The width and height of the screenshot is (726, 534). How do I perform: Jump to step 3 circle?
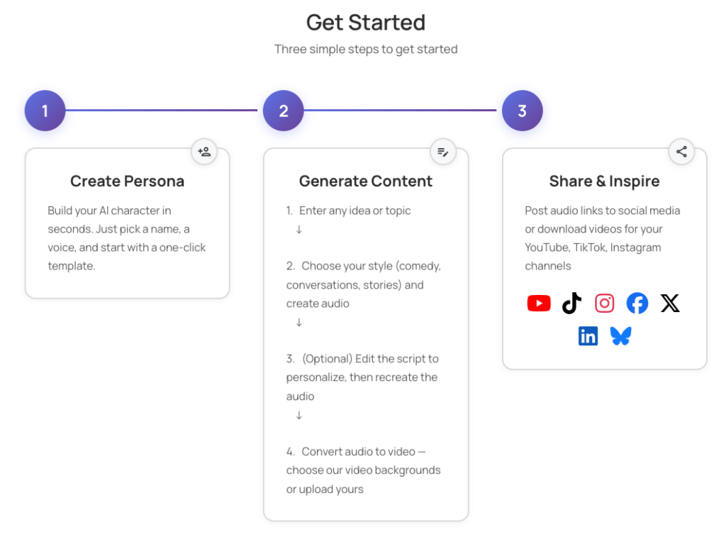click(x=523, y=111)
